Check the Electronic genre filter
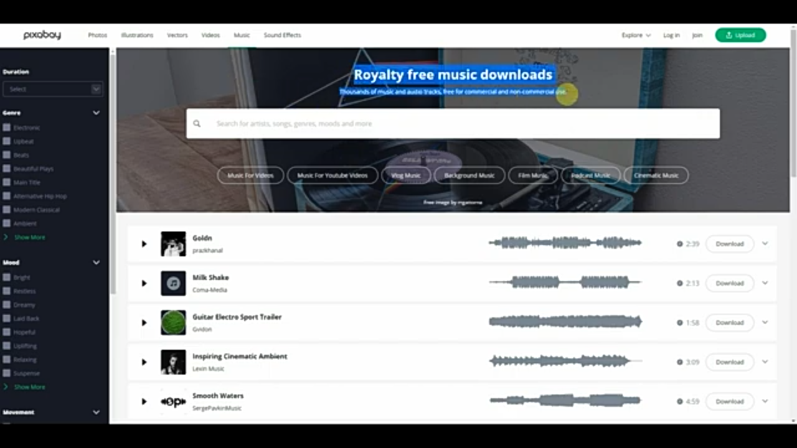This screenshot has height=448, width=797. (7, 128)
